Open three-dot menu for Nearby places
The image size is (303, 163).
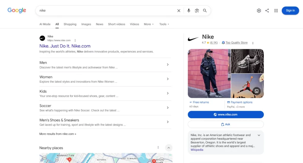tap(158, 148)
